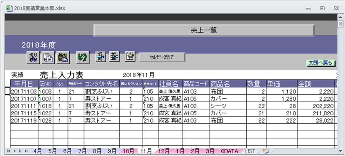The width and height of the screenshot is (345, 156).
Task: Select slip number cell 1018
Action: point(46,106)
